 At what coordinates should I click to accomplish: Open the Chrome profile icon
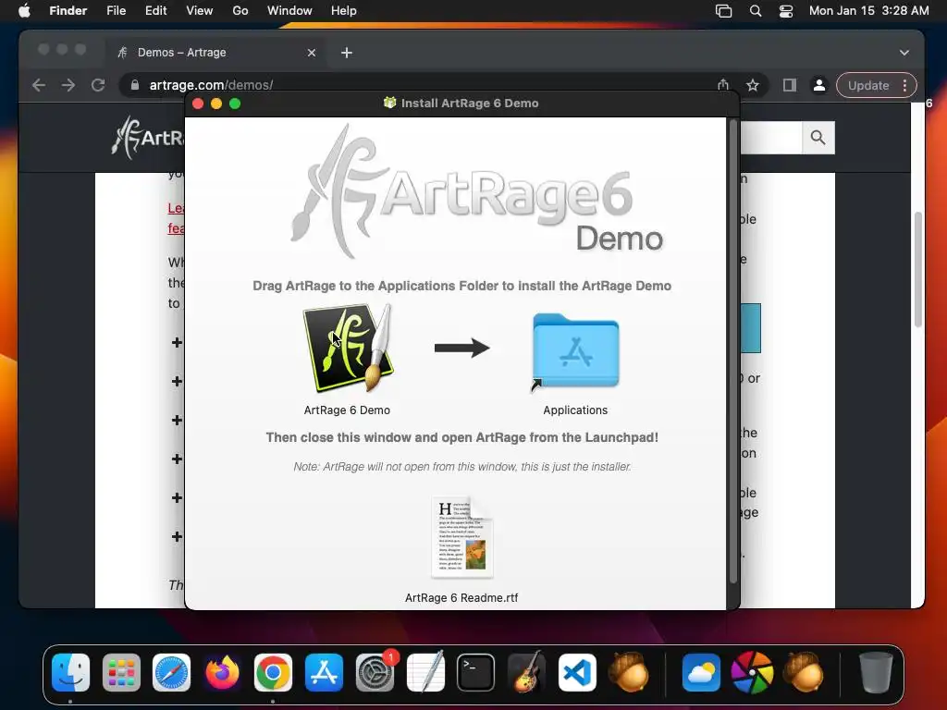[819, 85]
